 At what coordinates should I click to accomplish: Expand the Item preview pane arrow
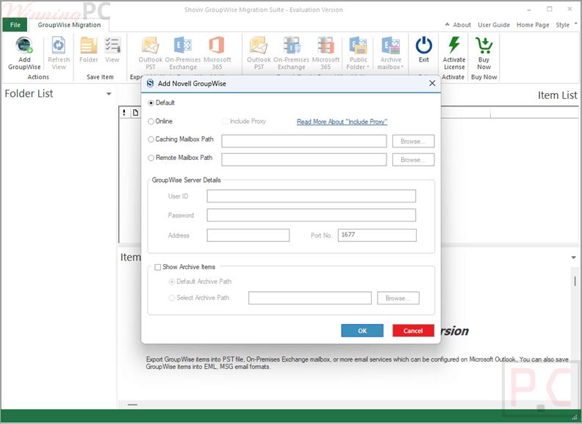tap(573, 257)
